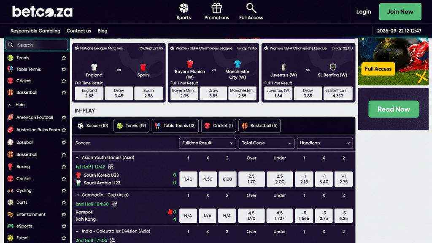Click the Baseball sidebar icon

[11, 143]
